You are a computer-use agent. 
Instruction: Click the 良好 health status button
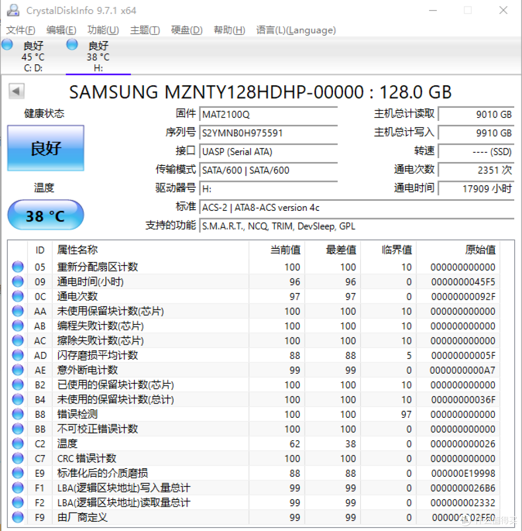tap(46, 148)
